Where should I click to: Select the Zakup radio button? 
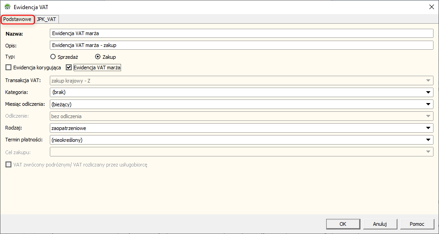click(x=98, y=57)
